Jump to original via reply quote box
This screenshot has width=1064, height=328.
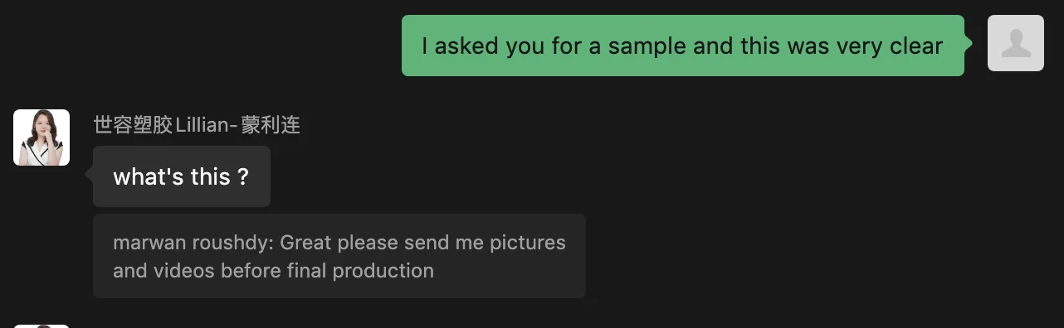(x=339, y=256)
